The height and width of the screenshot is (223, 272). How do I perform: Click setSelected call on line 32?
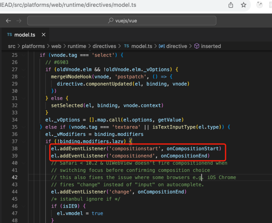pyautogui.click(x=67, y=105)
